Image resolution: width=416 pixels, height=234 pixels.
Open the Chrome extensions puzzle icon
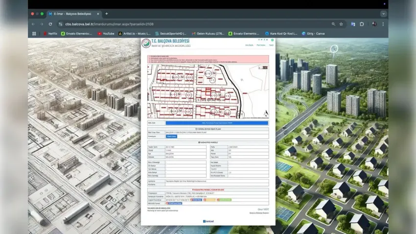tap(362, 23)
